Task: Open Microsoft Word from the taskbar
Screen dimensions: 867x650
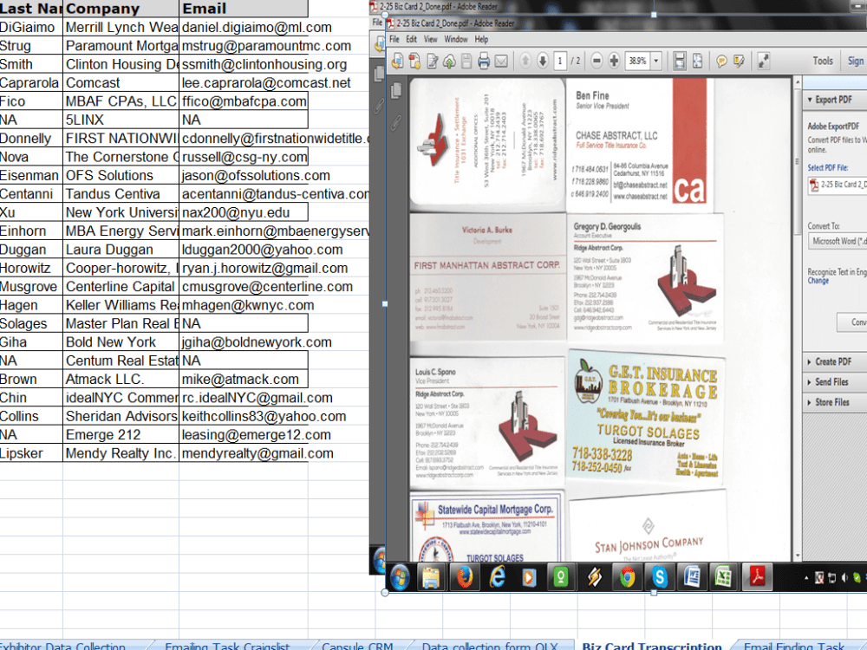Action: [x=692, y=577]
